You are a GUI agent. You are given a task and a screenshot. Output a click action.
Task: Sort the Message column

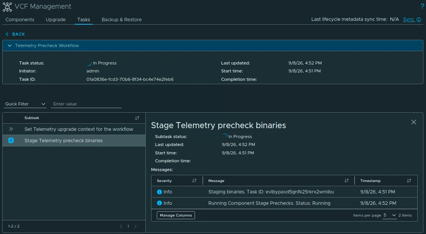click(x=346, y=181)
